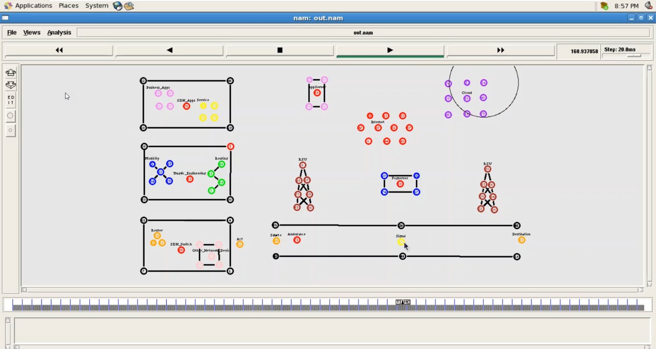The image size is (656, 349).
Task: Click the red Fogserver node
Action: click(x=400, y=184)
